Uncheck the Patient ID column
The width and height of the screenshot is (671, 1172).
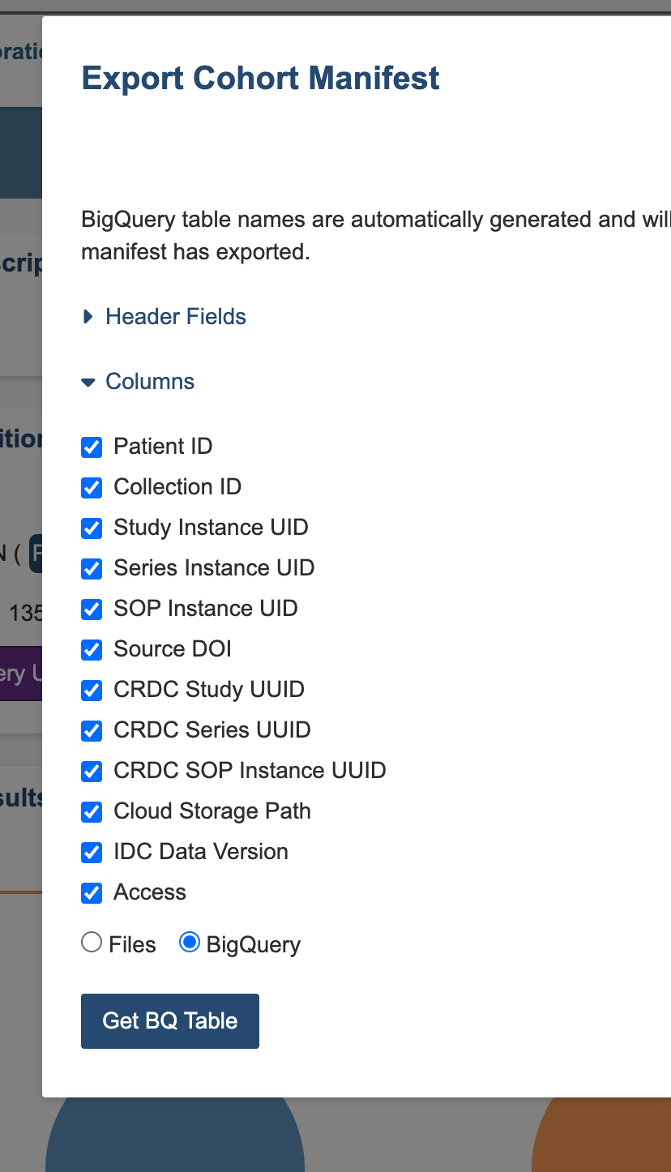pyautogui.click(x=92, y=447)
